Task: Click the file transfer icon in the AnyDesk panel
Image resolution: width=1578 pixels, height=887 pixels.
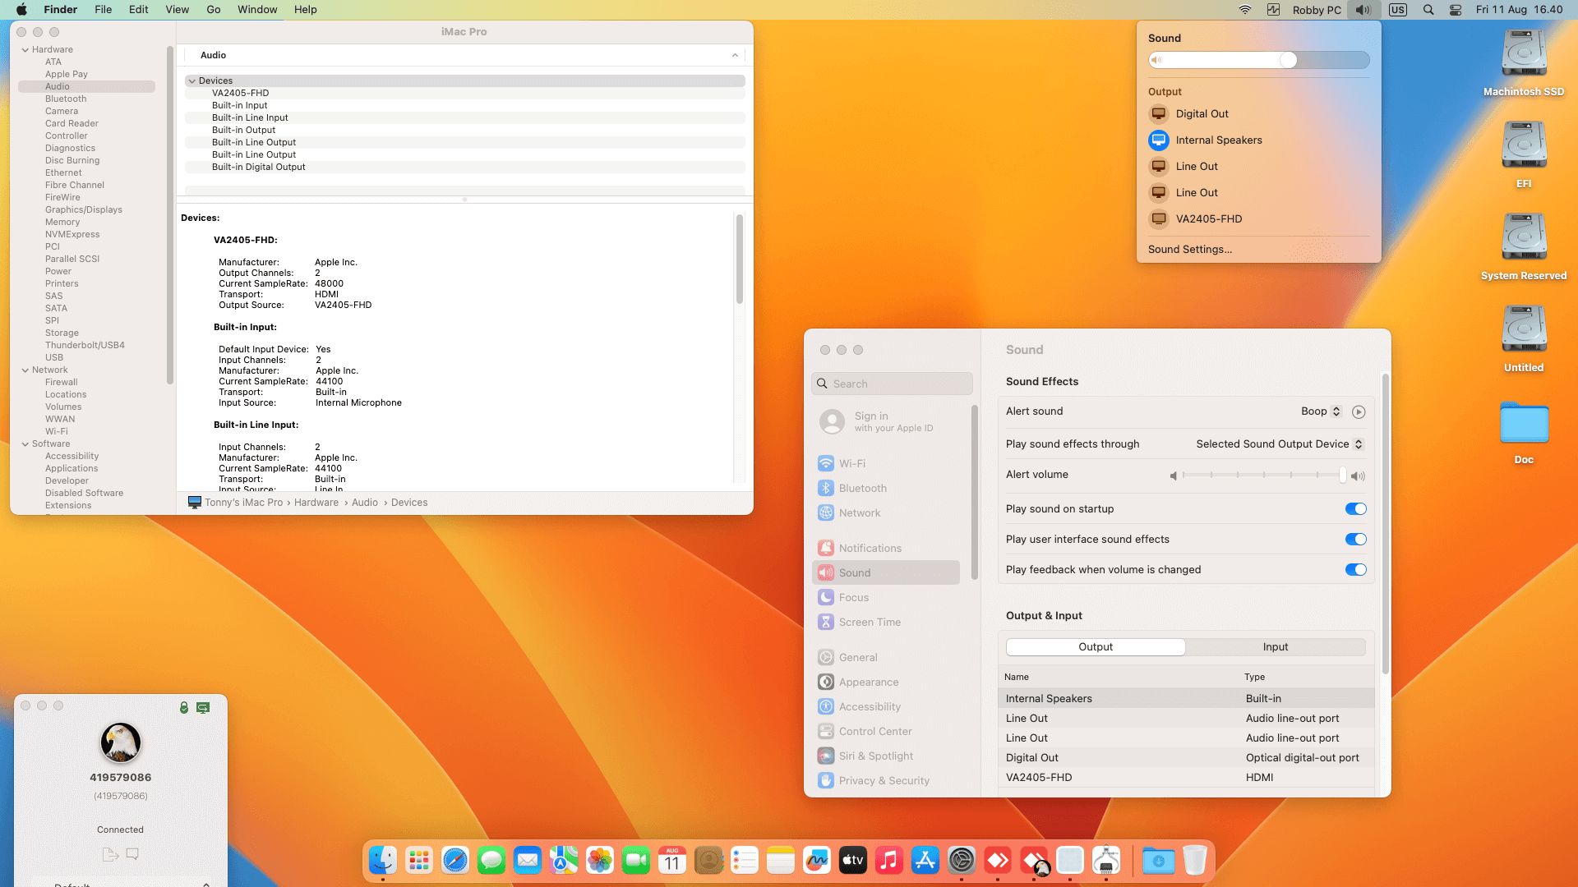Action: (x=110, y=854)
